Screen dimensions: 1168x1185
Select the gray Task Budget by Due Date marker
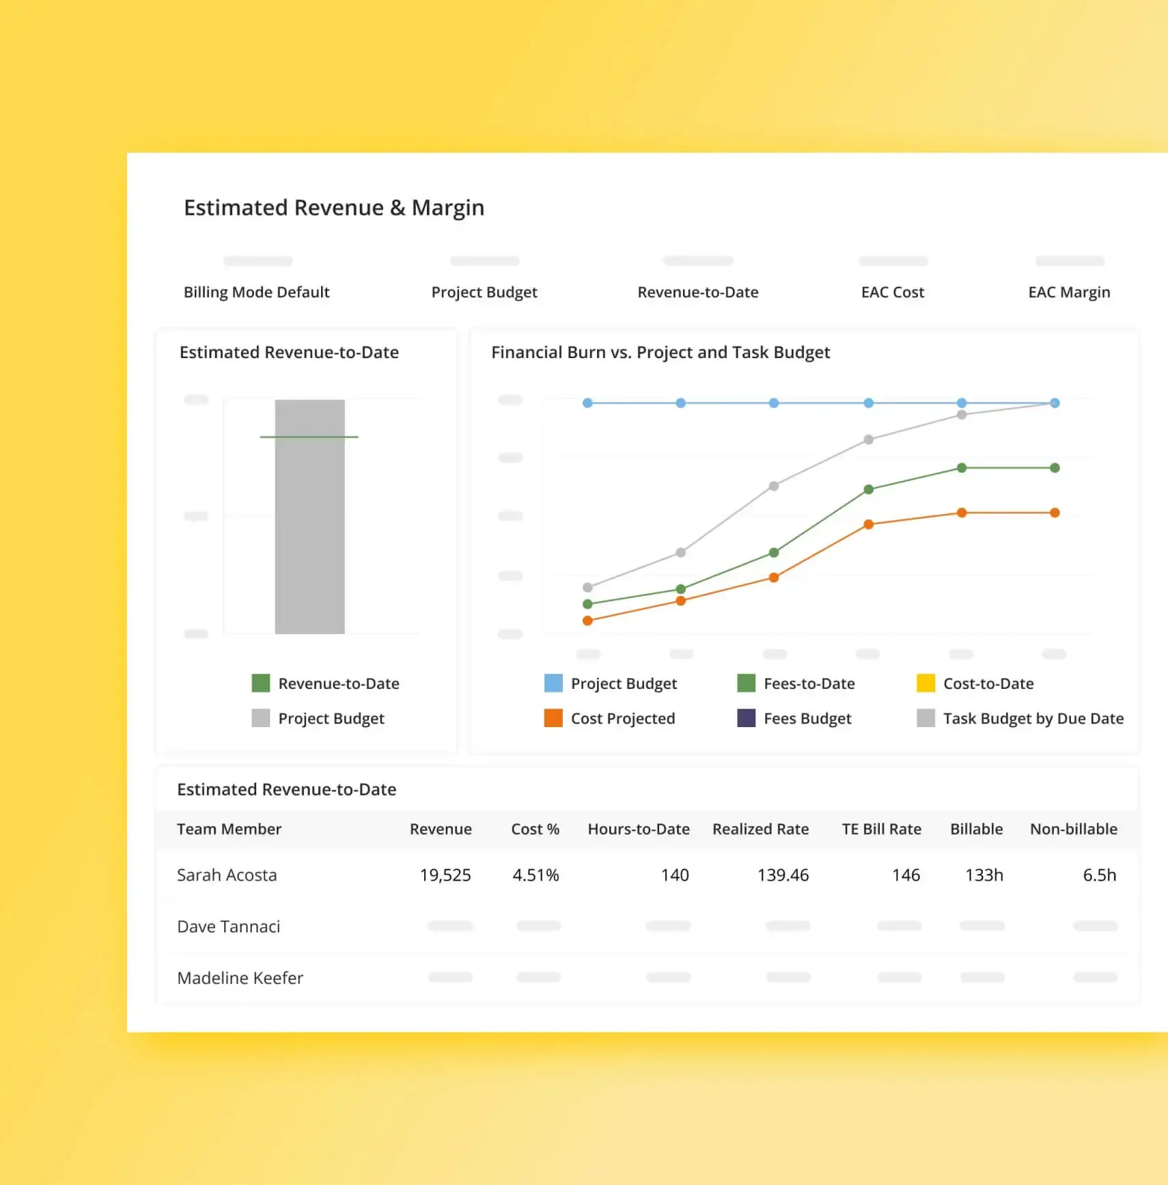click(x=927, y=718)
